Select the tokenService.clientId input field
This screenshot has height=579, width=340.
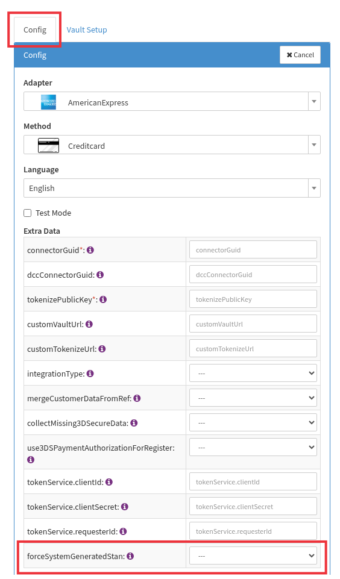(253, 482)
